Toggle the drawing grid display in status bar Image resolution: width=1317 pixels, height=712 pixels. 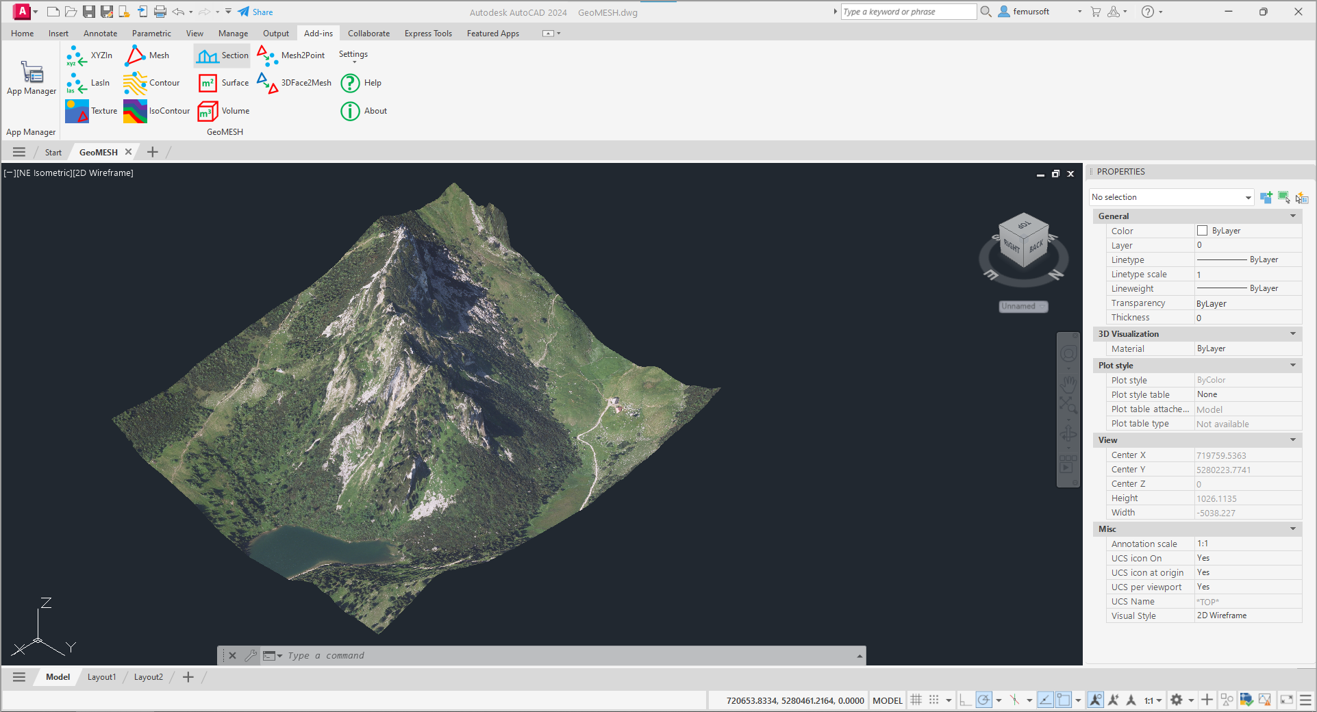pos(916,700)
